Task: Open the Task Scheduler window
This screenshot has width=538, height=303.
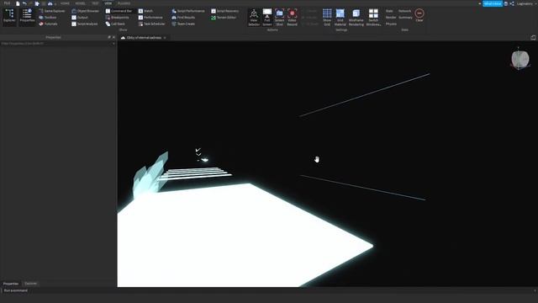Action: 151,24
